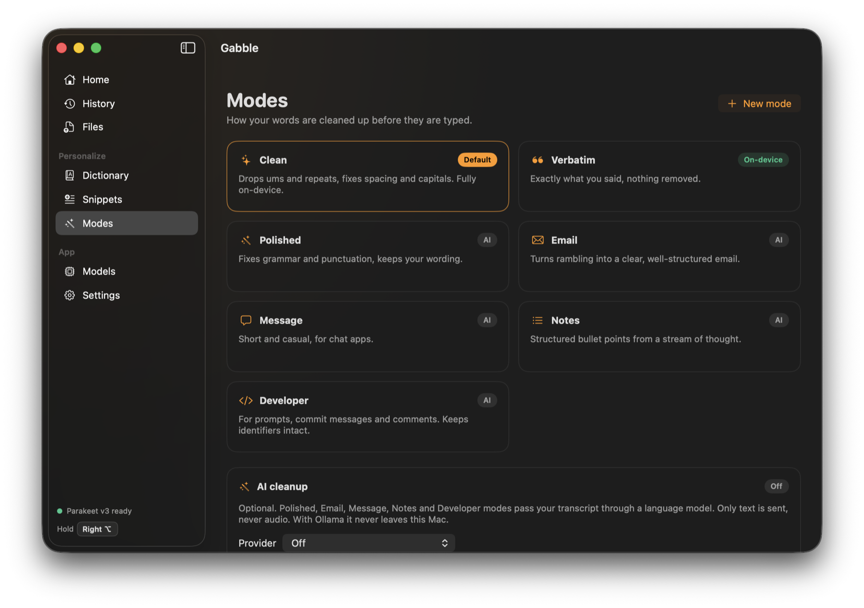Viewport: 864px width, 608px height.
Task: Click 'Turns rambling into a clear' description
Action: click(x=635, y=259)
